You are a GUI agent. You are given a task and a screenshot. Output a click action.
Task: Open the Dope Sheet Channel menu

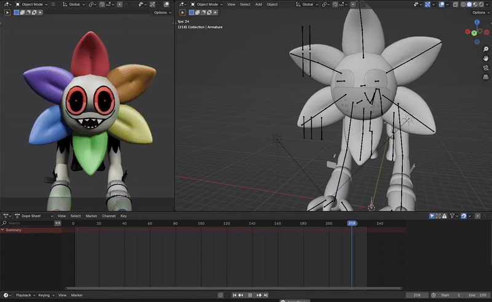(109, 216)
